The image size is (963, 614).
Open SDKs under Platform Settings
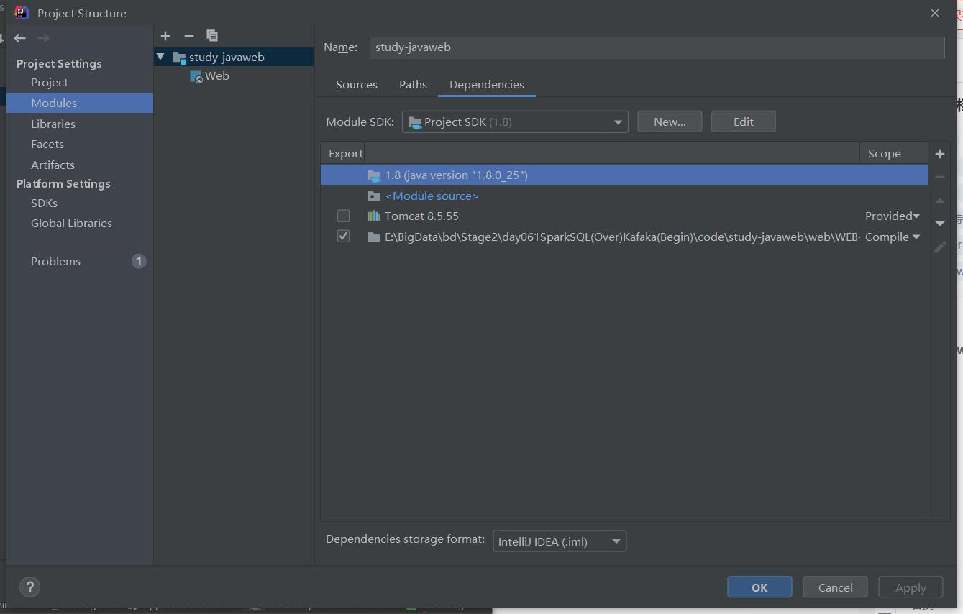coord(44,203)
